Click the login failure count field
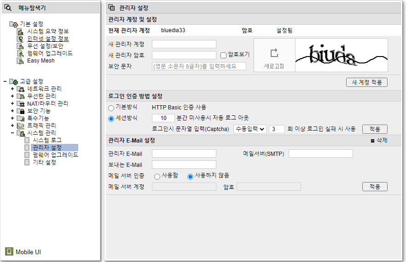This screenshot has width=406, height=262. (277, 129)
